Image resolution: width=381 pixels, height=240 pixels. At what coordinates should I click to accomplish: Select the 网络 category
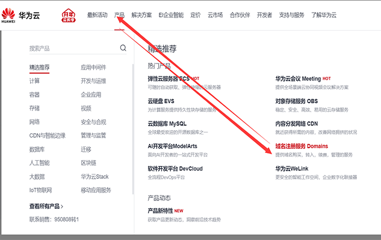click(34, 122)
